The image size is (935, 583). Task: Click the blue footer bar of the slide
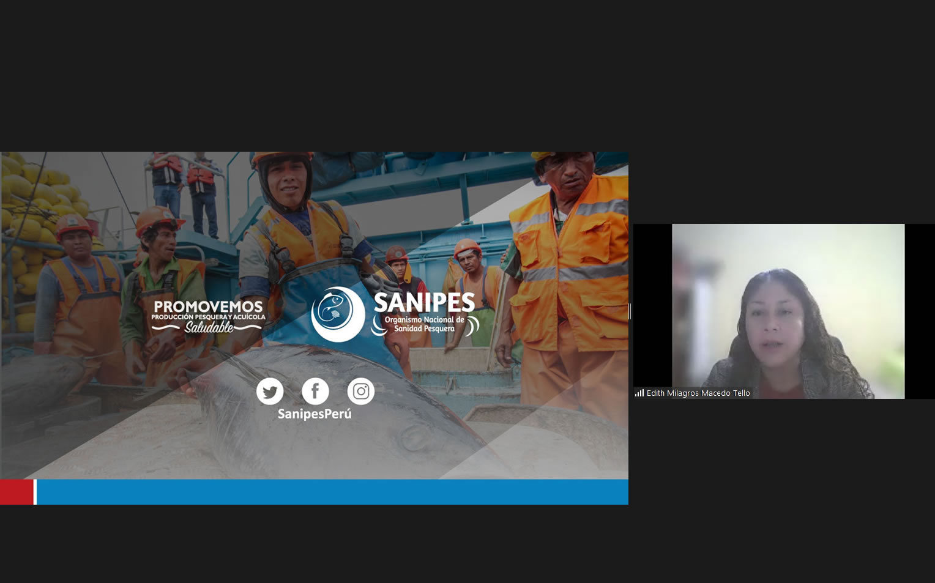click(332, 492)
